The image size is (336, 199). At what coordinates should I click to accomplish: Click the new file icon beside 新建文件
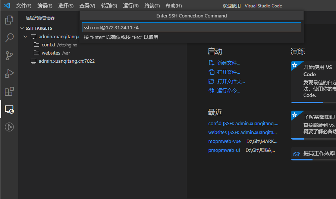coord(211,63)
